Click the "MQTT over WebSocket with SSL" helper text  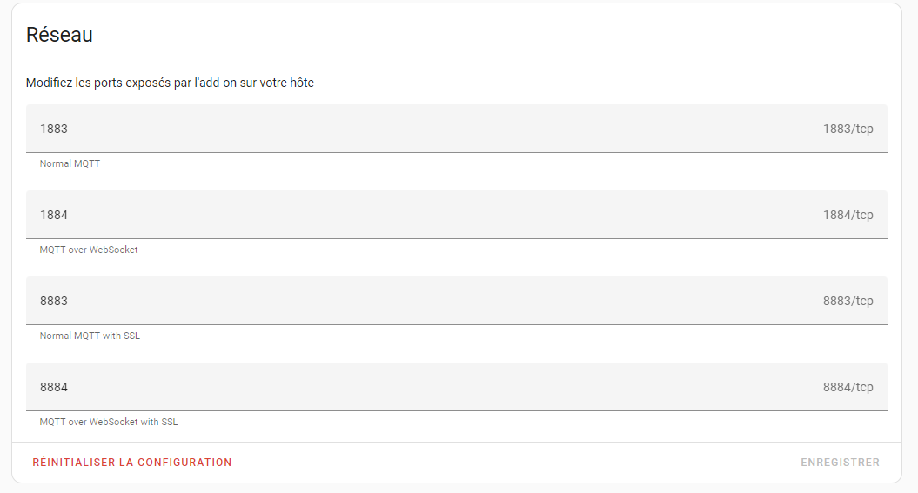tap(109, 422)
